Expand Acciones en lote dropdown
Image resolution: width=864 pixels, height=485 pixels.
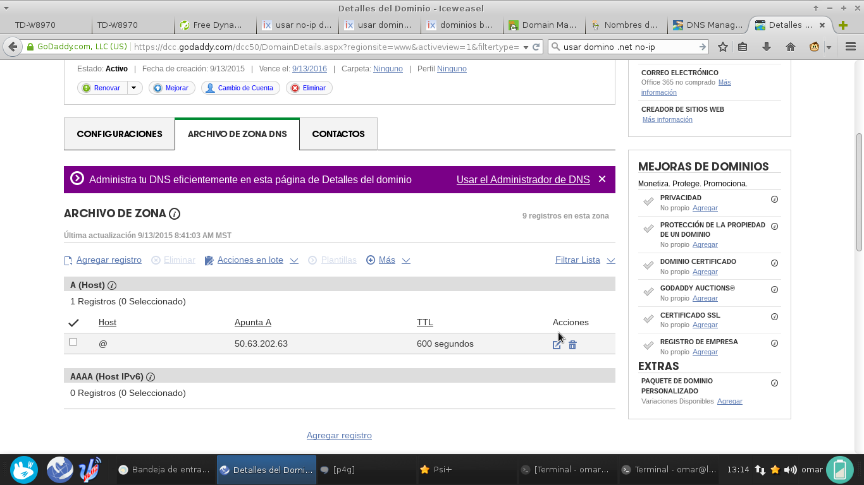tap(294, 260)
